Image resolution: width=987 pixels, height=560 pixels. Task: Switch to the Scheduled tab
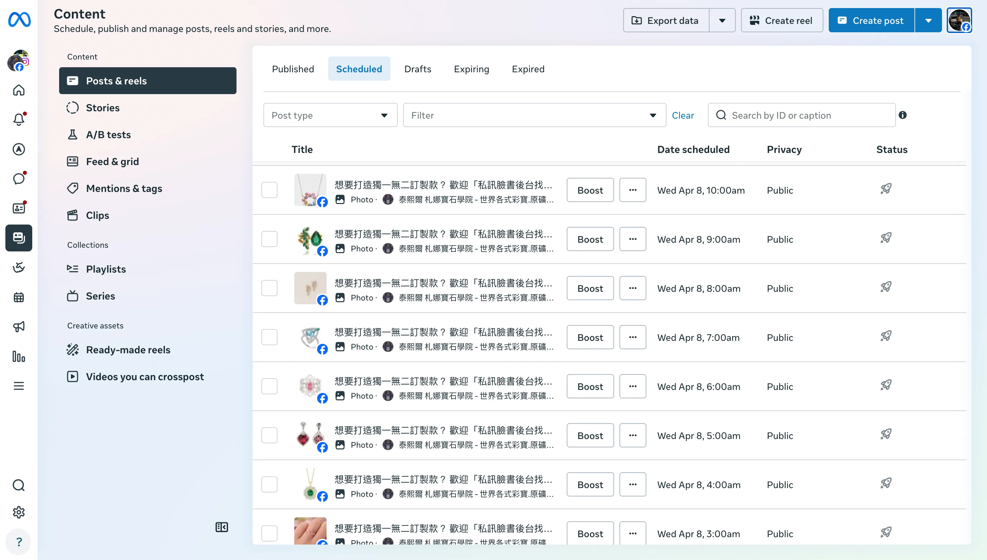359,69
